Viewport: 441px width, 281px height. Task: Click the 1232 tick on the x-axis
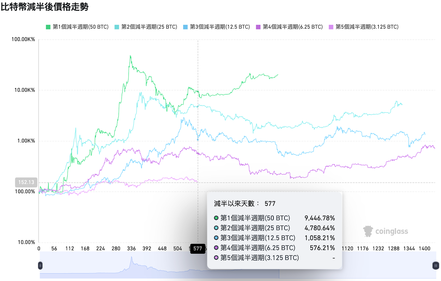pyautogui.click(x=378, y=248)
